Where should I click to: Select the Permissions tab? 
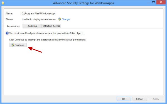point(13,26)
